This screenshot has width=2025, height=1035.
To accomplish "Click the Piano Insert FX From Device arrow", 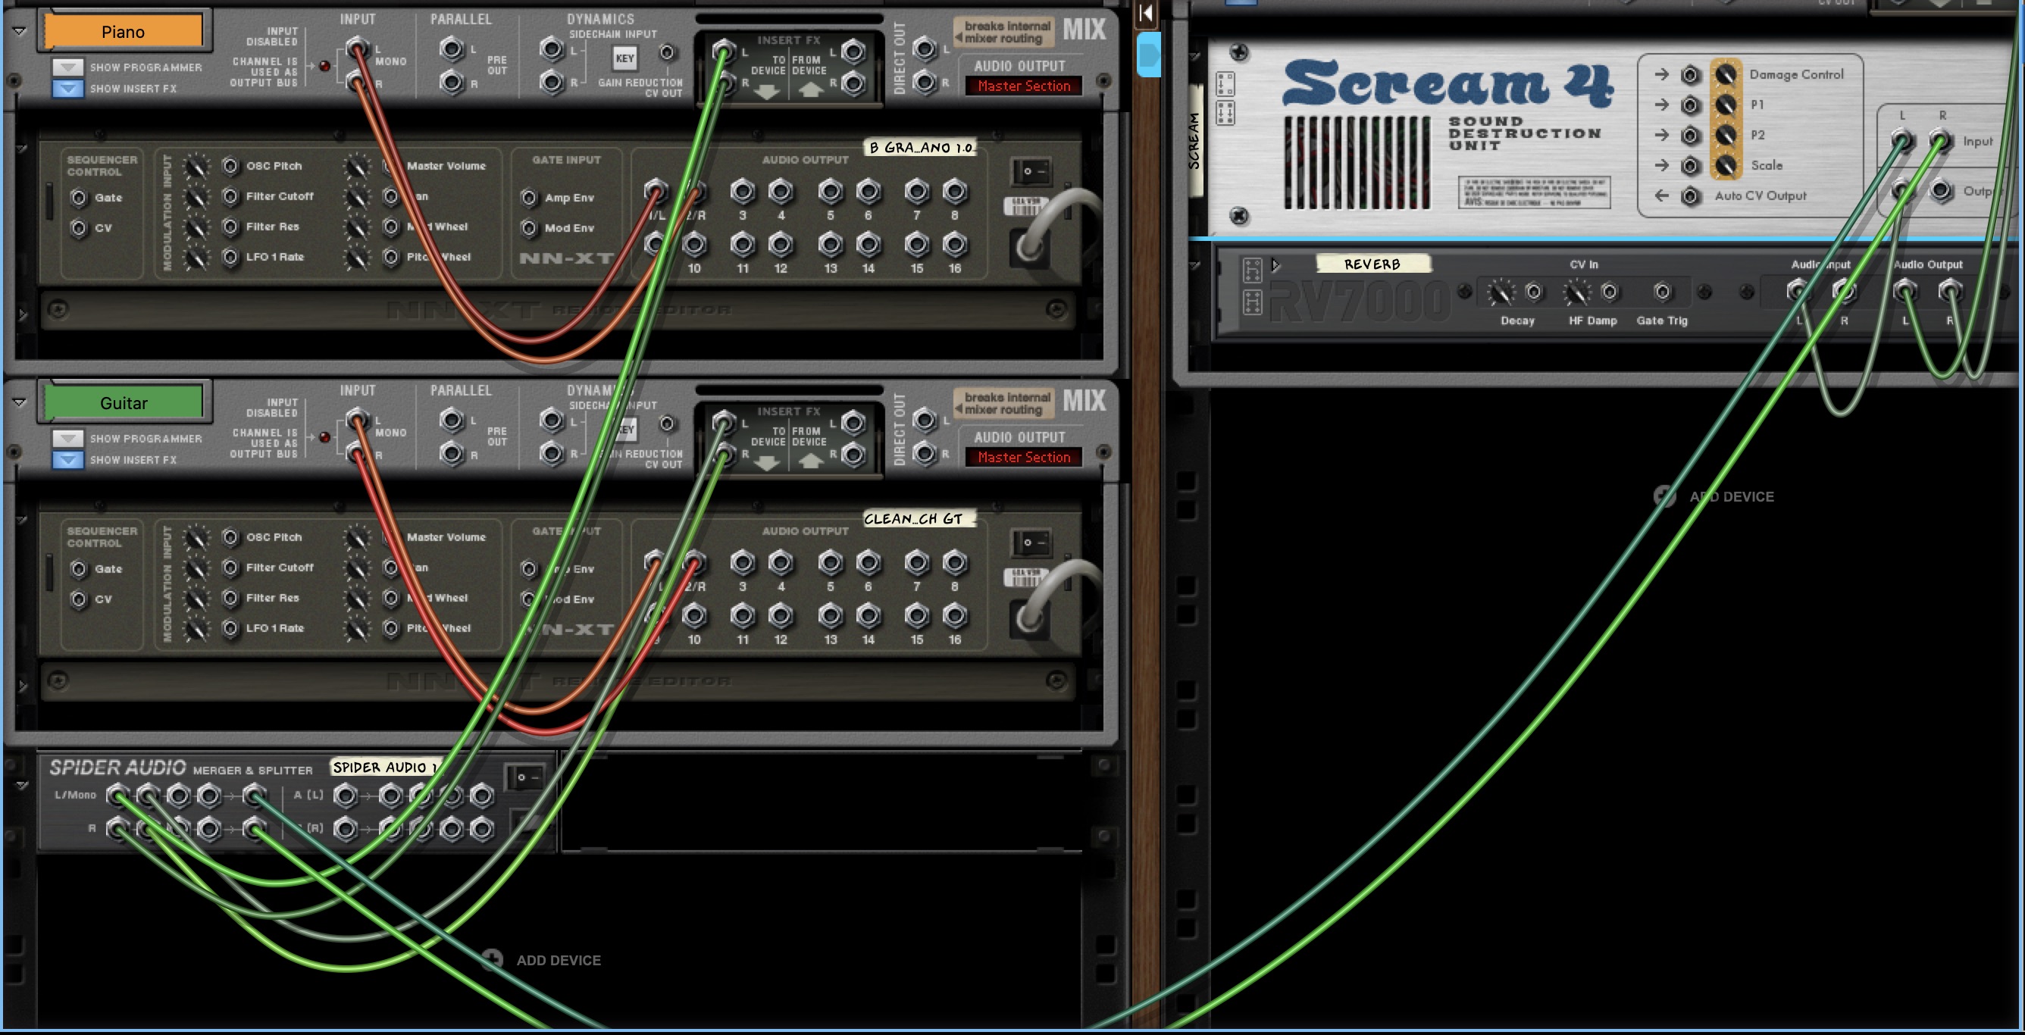I will click(x=811, y=90).
